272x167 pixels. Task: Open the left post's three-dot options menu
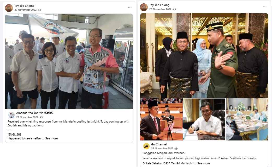coord(130,8)
